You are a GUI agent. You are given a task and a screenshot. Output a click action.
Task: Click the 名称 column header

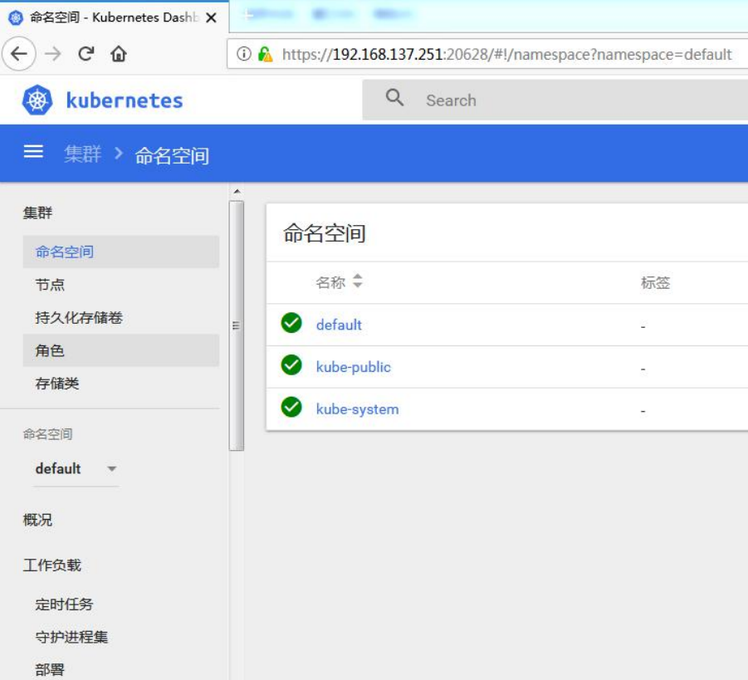(x=330, y=282)
